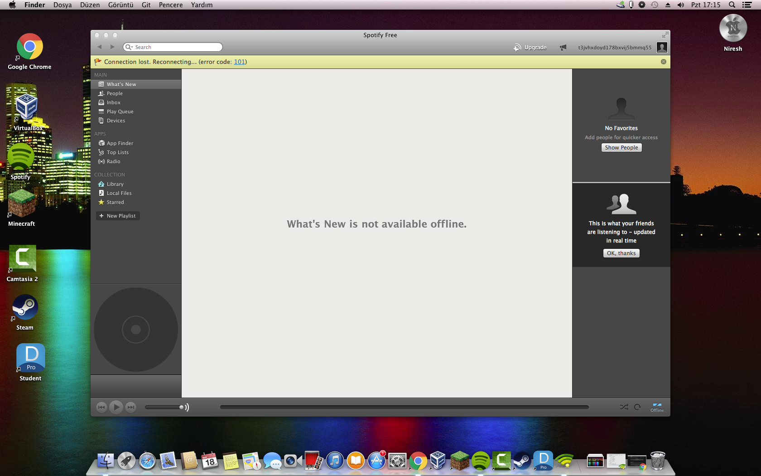Open the Pencere menu
This screenshot has height=476, width=761.
point(171,5)
